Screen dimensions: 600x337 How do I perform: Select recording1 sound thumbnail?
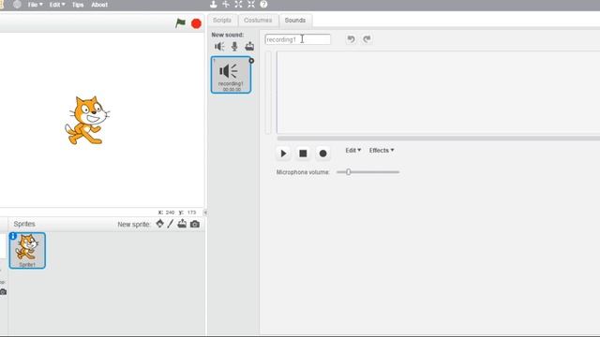pyautogui.click(x=232, y=75)
